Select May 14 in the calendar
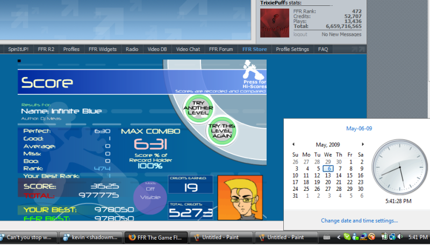This screenshot has width=430, height=245. point(338,175)
